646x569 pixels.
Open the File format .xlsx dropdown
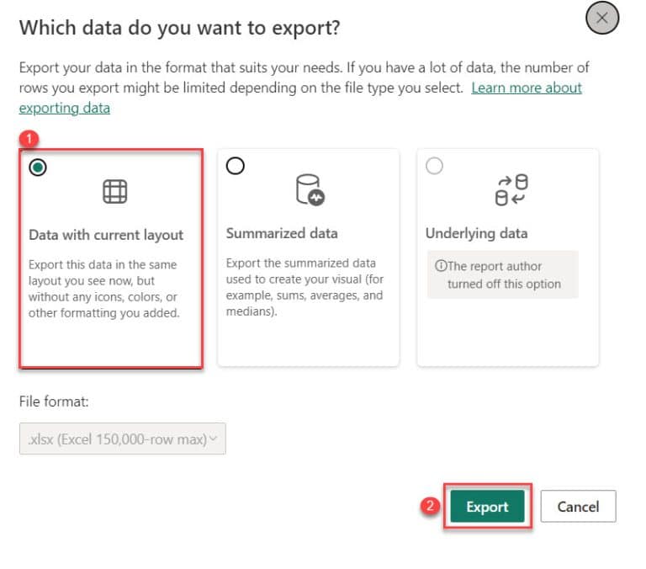pyautogui.click(x=122, y=439)
